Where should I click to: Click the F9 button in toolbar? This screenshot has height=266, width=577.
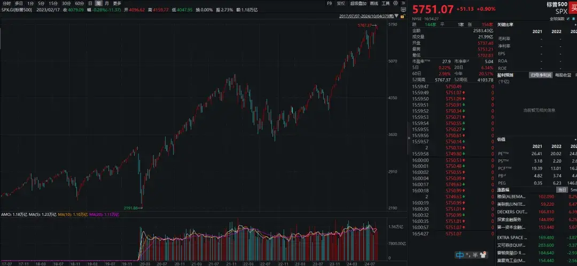coord(330,3)
